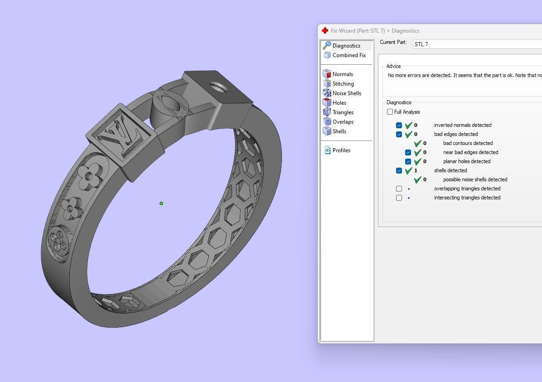Click the red cross Fix Wizard icon
This screenshot has width=542, height=382.
[x=325, y=30]
